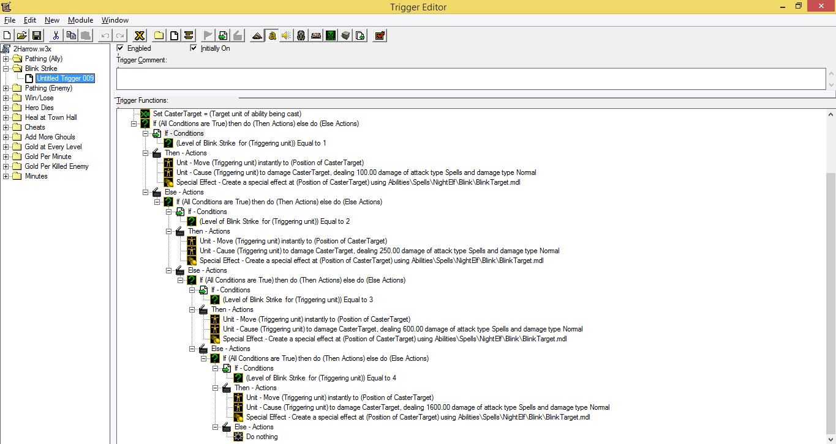
Task: Create a new map with New icon
Action: [x=7, y=35]
